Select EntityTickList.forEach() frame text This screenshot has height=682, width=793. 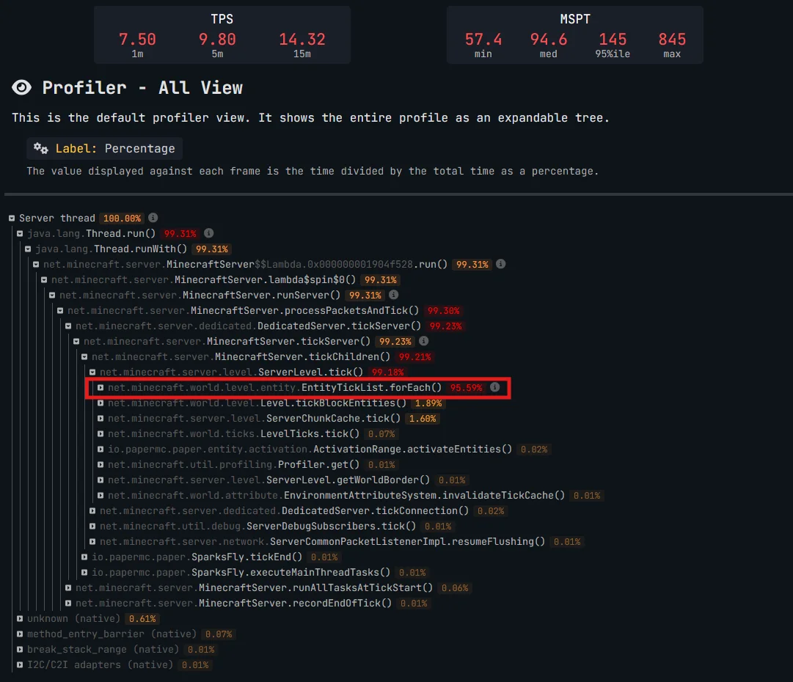[x=274, y=388]
